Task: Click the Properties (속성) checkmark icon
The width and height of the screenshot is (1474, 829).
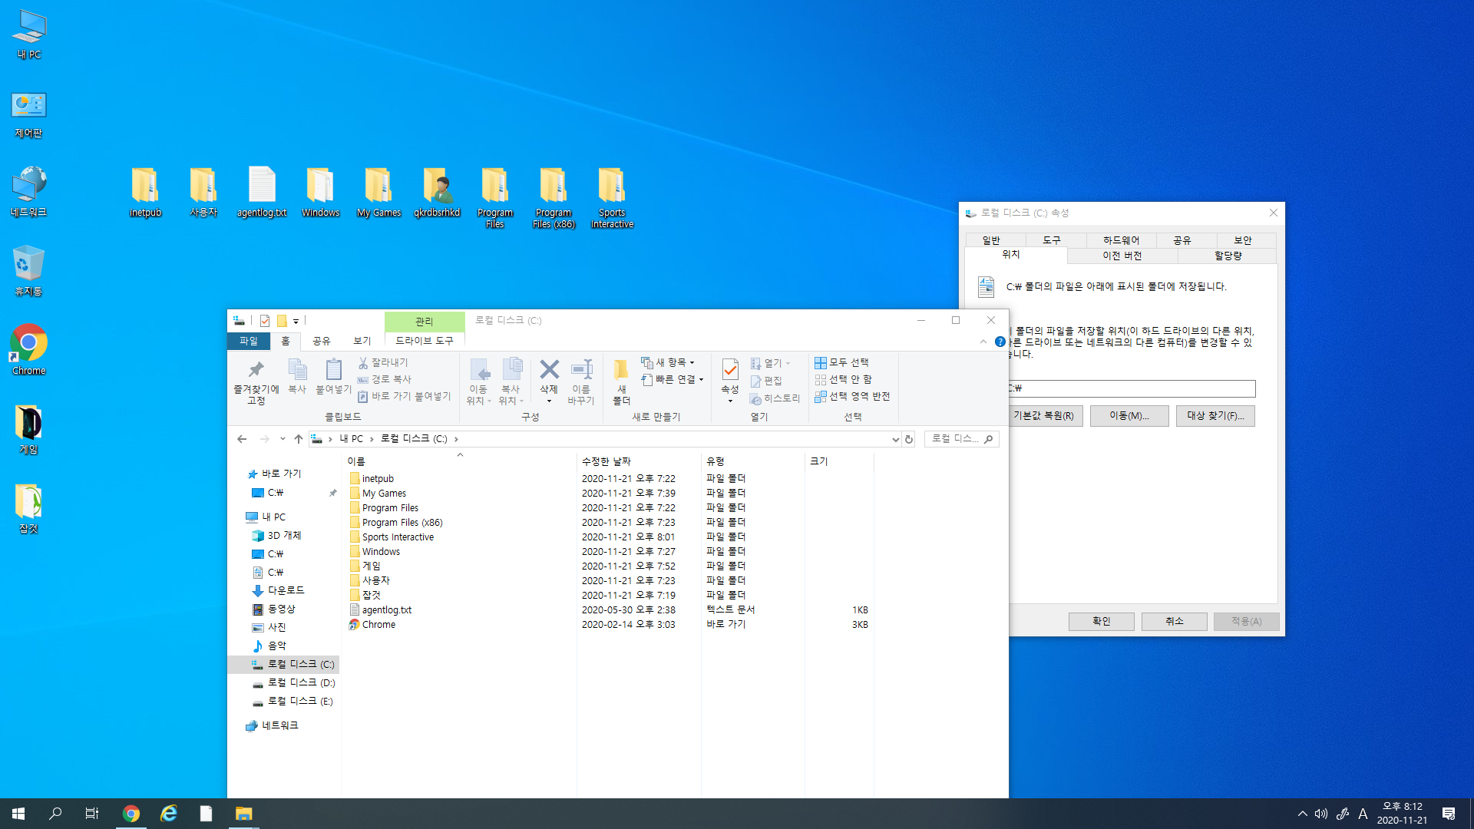Action: 729,370
